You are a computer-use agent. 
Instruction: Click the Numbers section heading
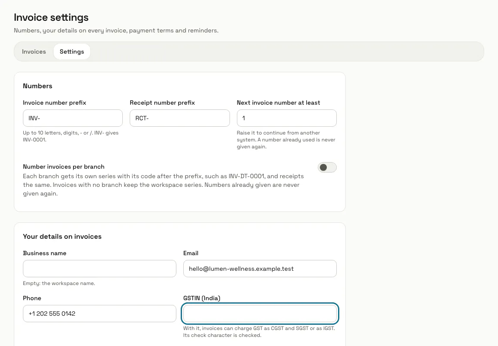pos(38,86)
